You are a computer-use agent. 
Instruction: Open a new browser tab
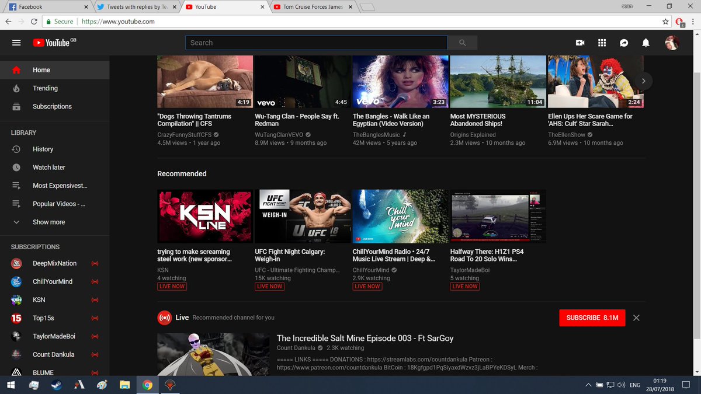(367, 7)
